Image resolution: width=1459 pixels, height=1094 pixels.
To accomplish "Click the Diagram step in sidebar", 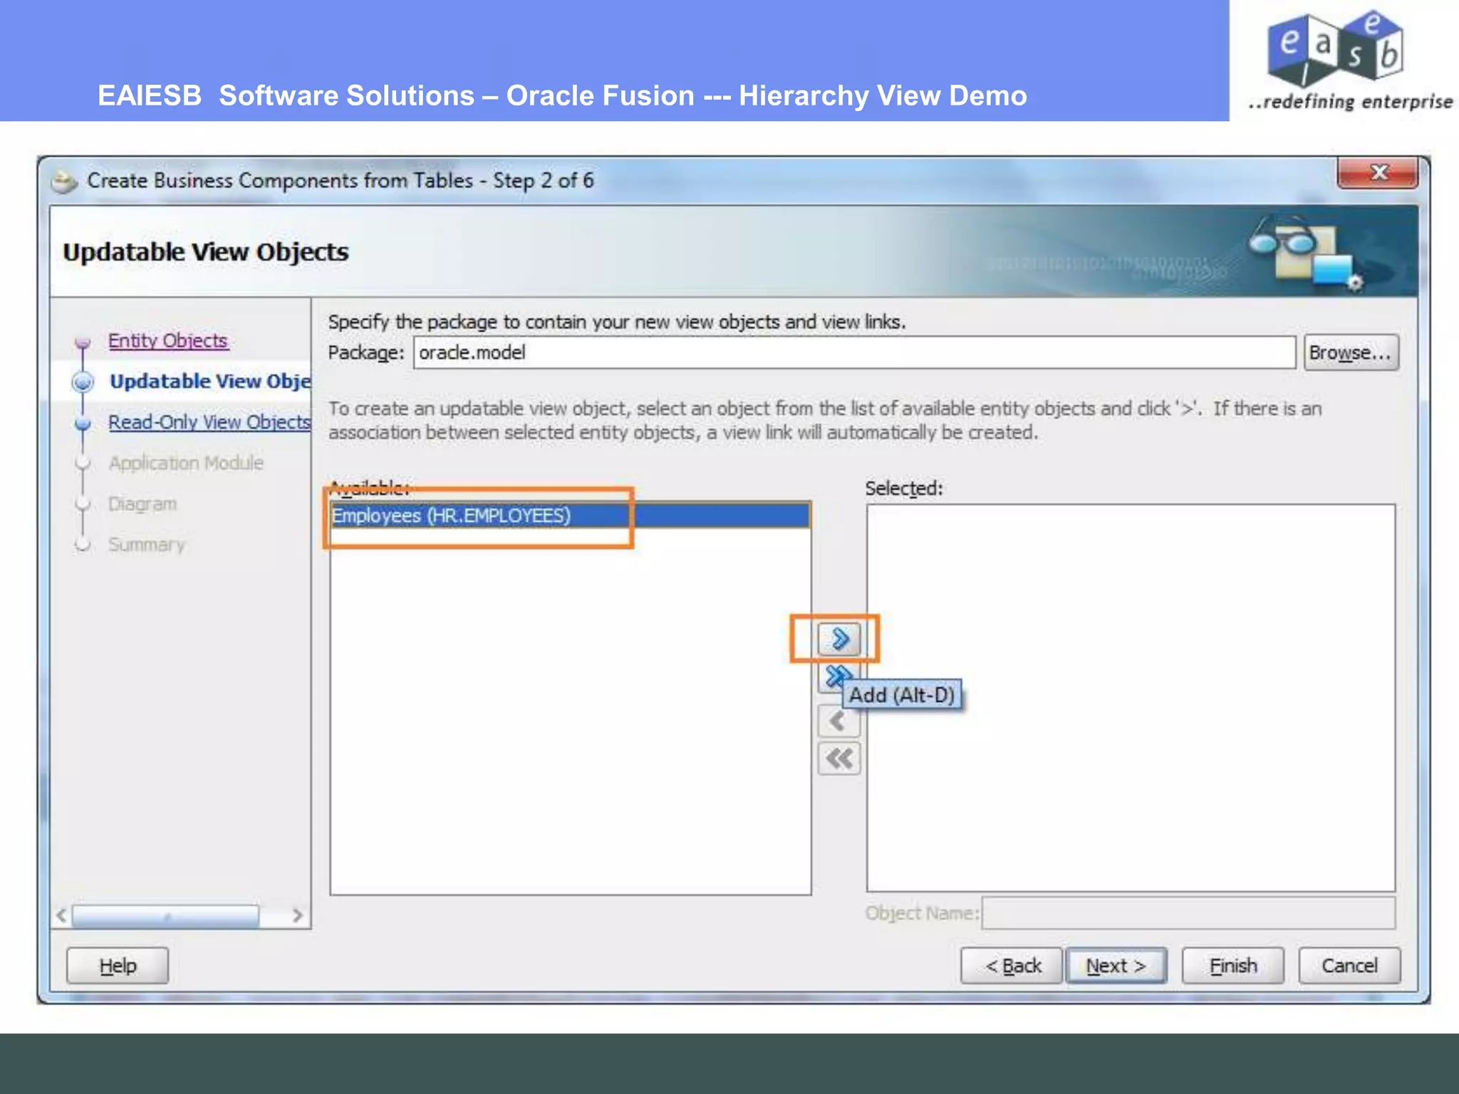I will click(142, 504).
